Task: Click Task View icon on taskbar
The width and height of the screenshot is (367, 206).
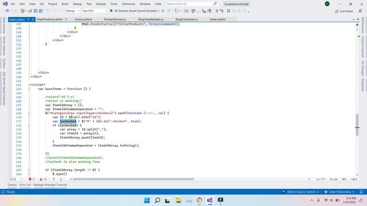Action: click(x=167, y=200)
